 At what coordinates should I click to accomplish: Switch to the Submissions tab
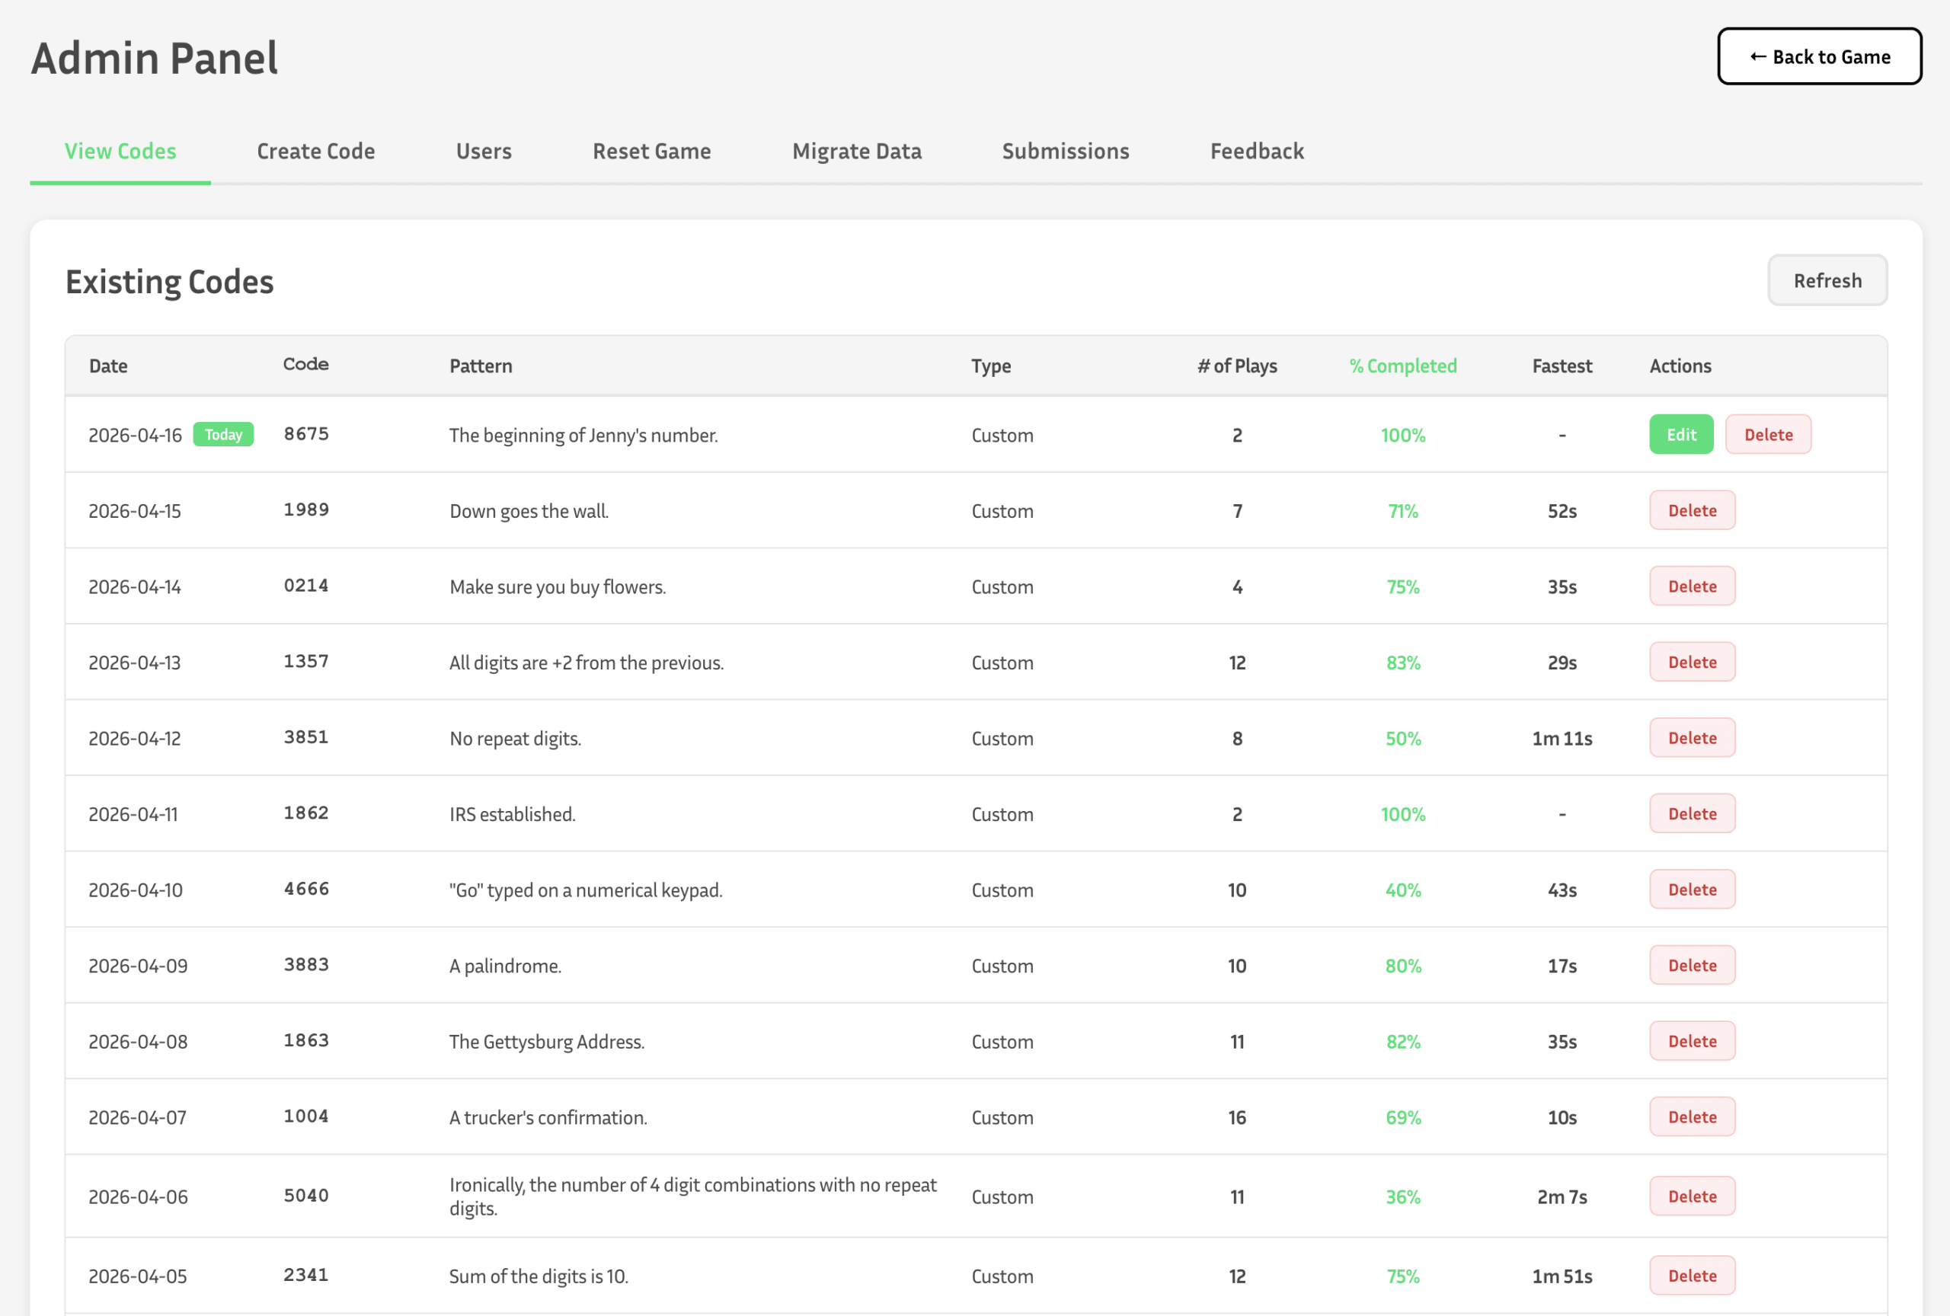click(1065, 152)
